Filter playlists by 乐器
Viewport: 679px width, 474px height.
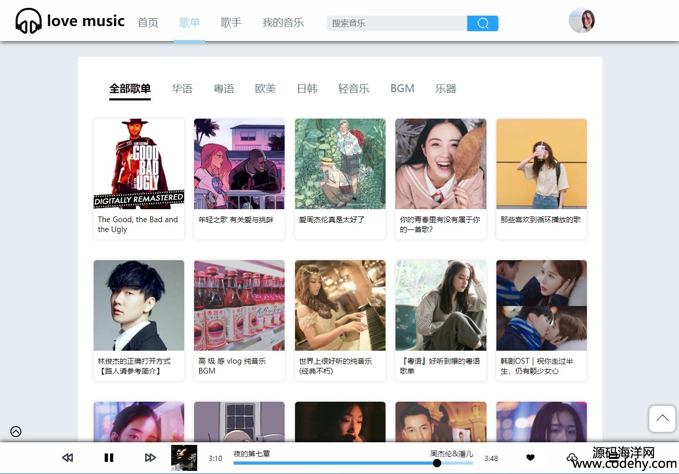click(446, 88)
